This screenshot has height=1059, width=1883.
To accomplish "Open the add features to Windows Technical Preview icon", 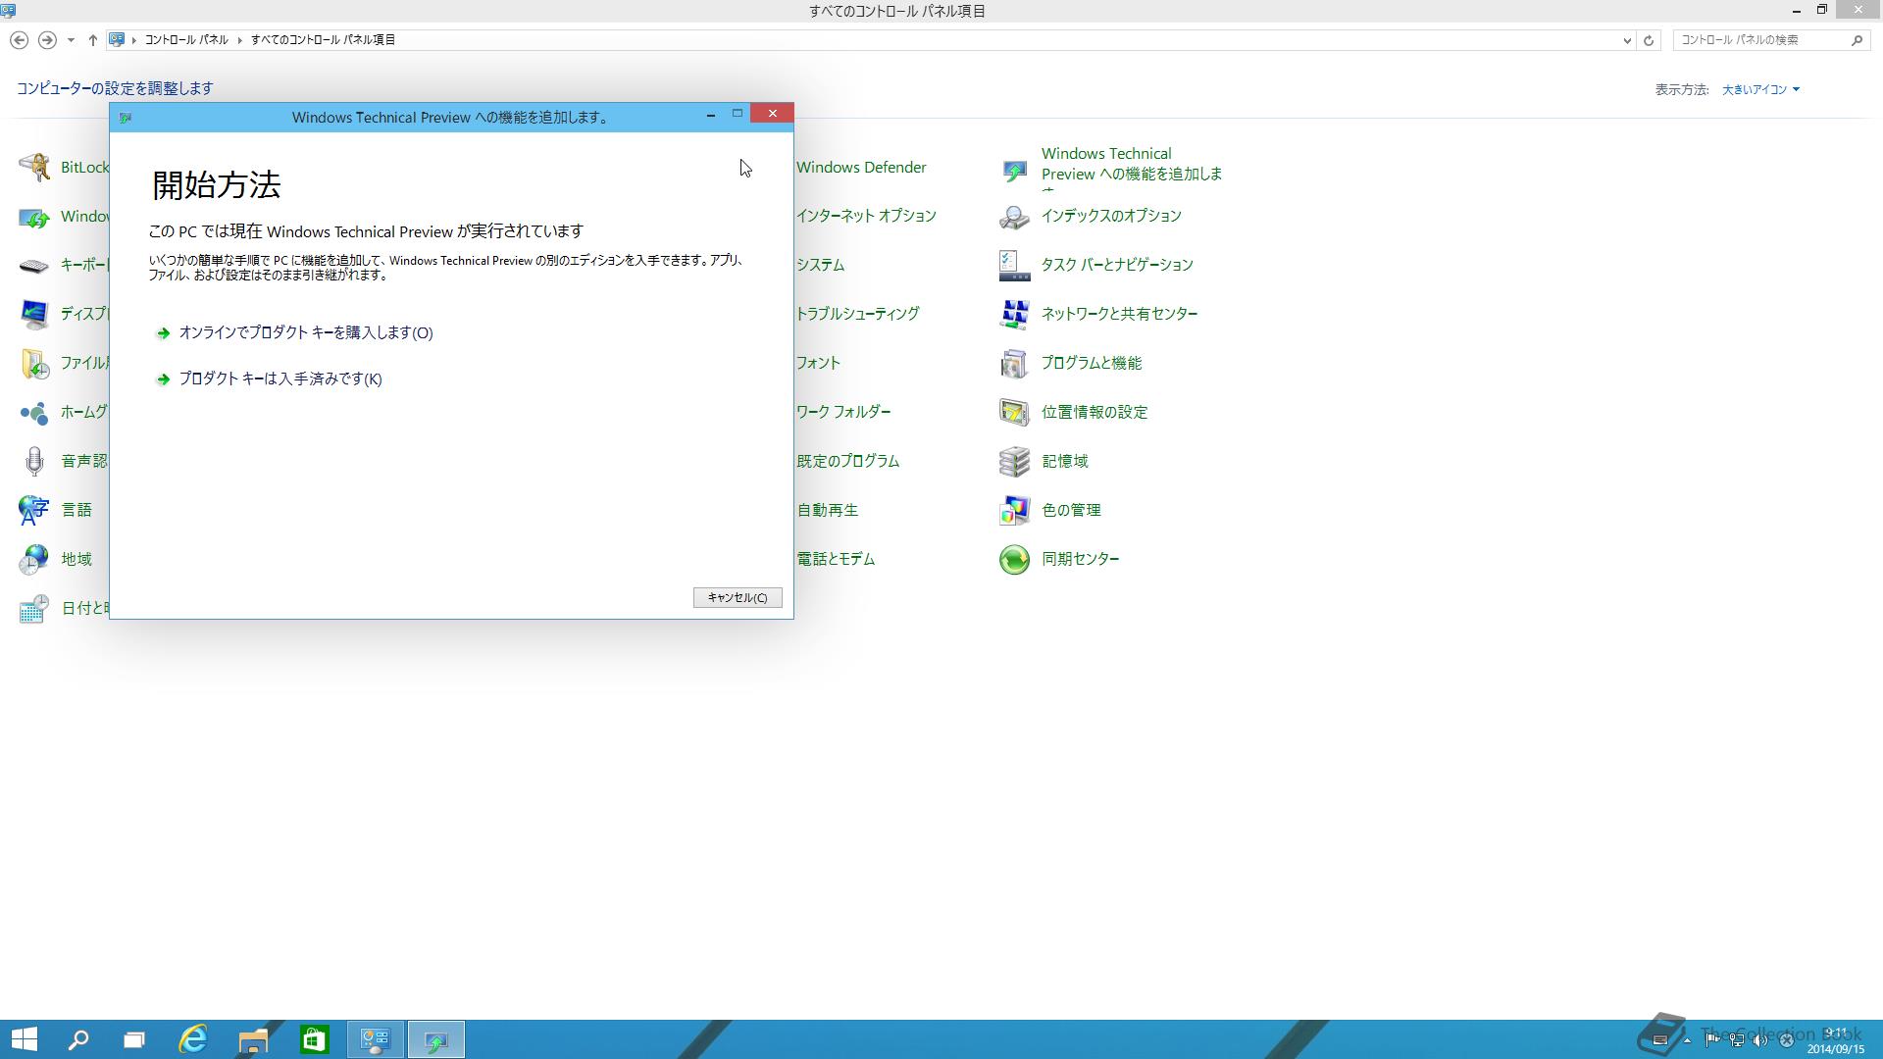I will (1015, 169).
